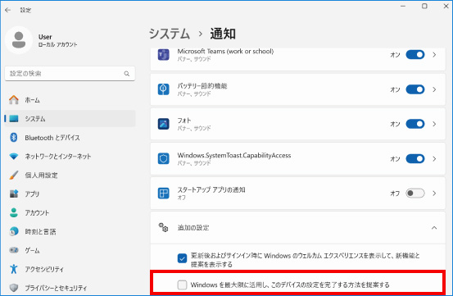Viewport: 453px width, 296px height.
Task: Click the スタートアップ アプリ icon
Action: pyautogui.click(x=164, y=193)
